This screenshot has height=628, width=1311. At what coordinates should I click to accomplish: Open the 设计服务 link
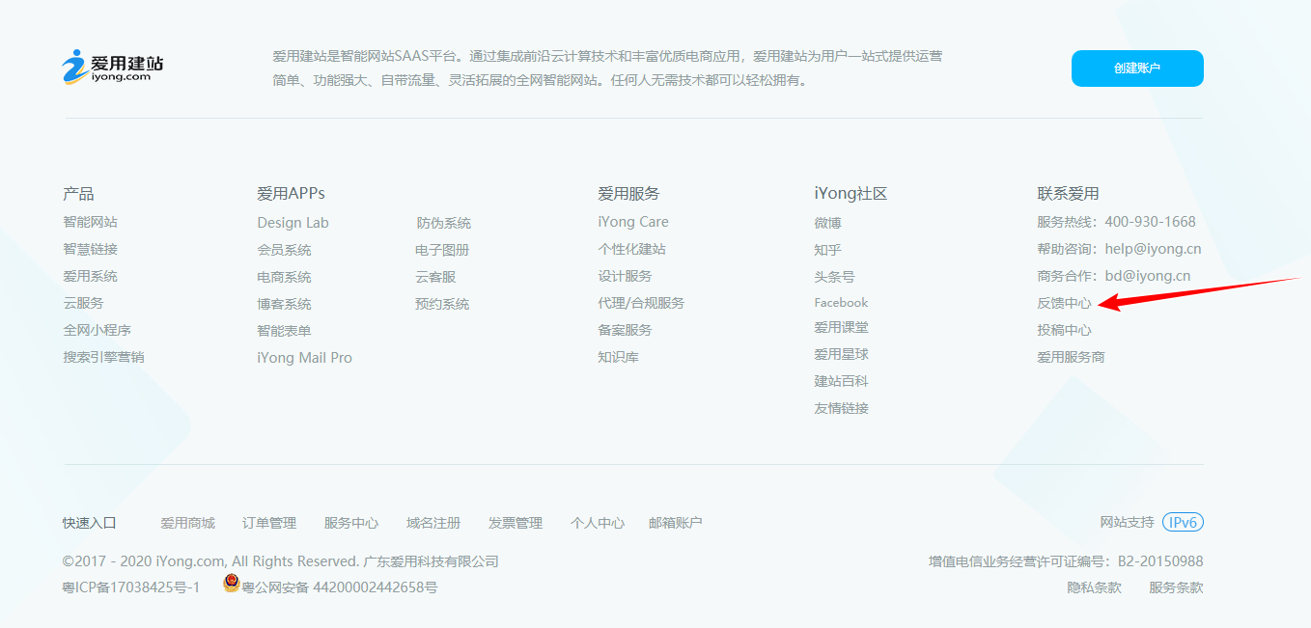[626, 276]
